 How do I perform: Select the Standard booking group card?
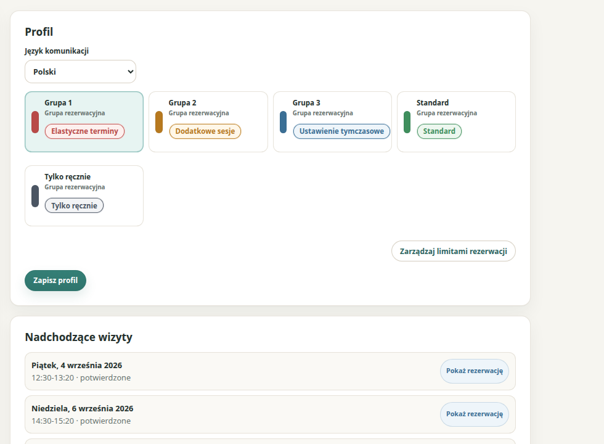coord(457,122)
